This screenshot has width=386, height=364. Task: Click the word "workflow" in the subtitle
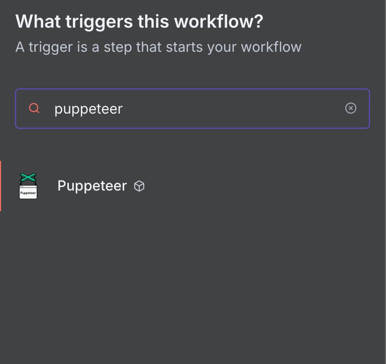click(271, 47)
